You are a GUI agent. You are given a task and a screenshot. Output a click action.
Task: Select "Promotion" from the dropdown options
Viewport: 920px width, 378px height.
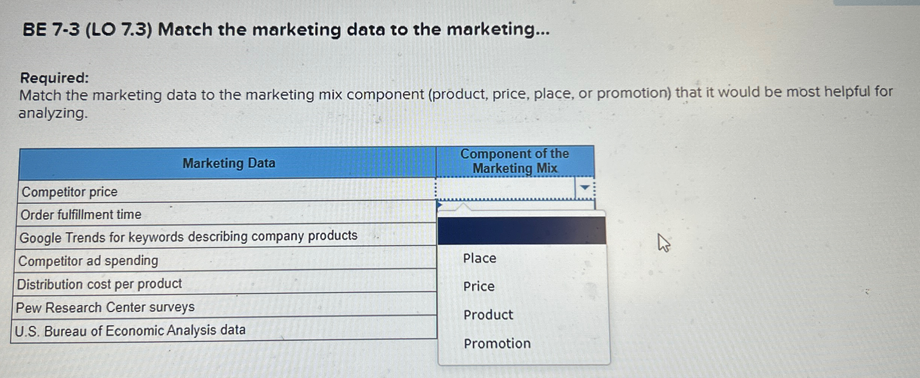click(496, 343)
